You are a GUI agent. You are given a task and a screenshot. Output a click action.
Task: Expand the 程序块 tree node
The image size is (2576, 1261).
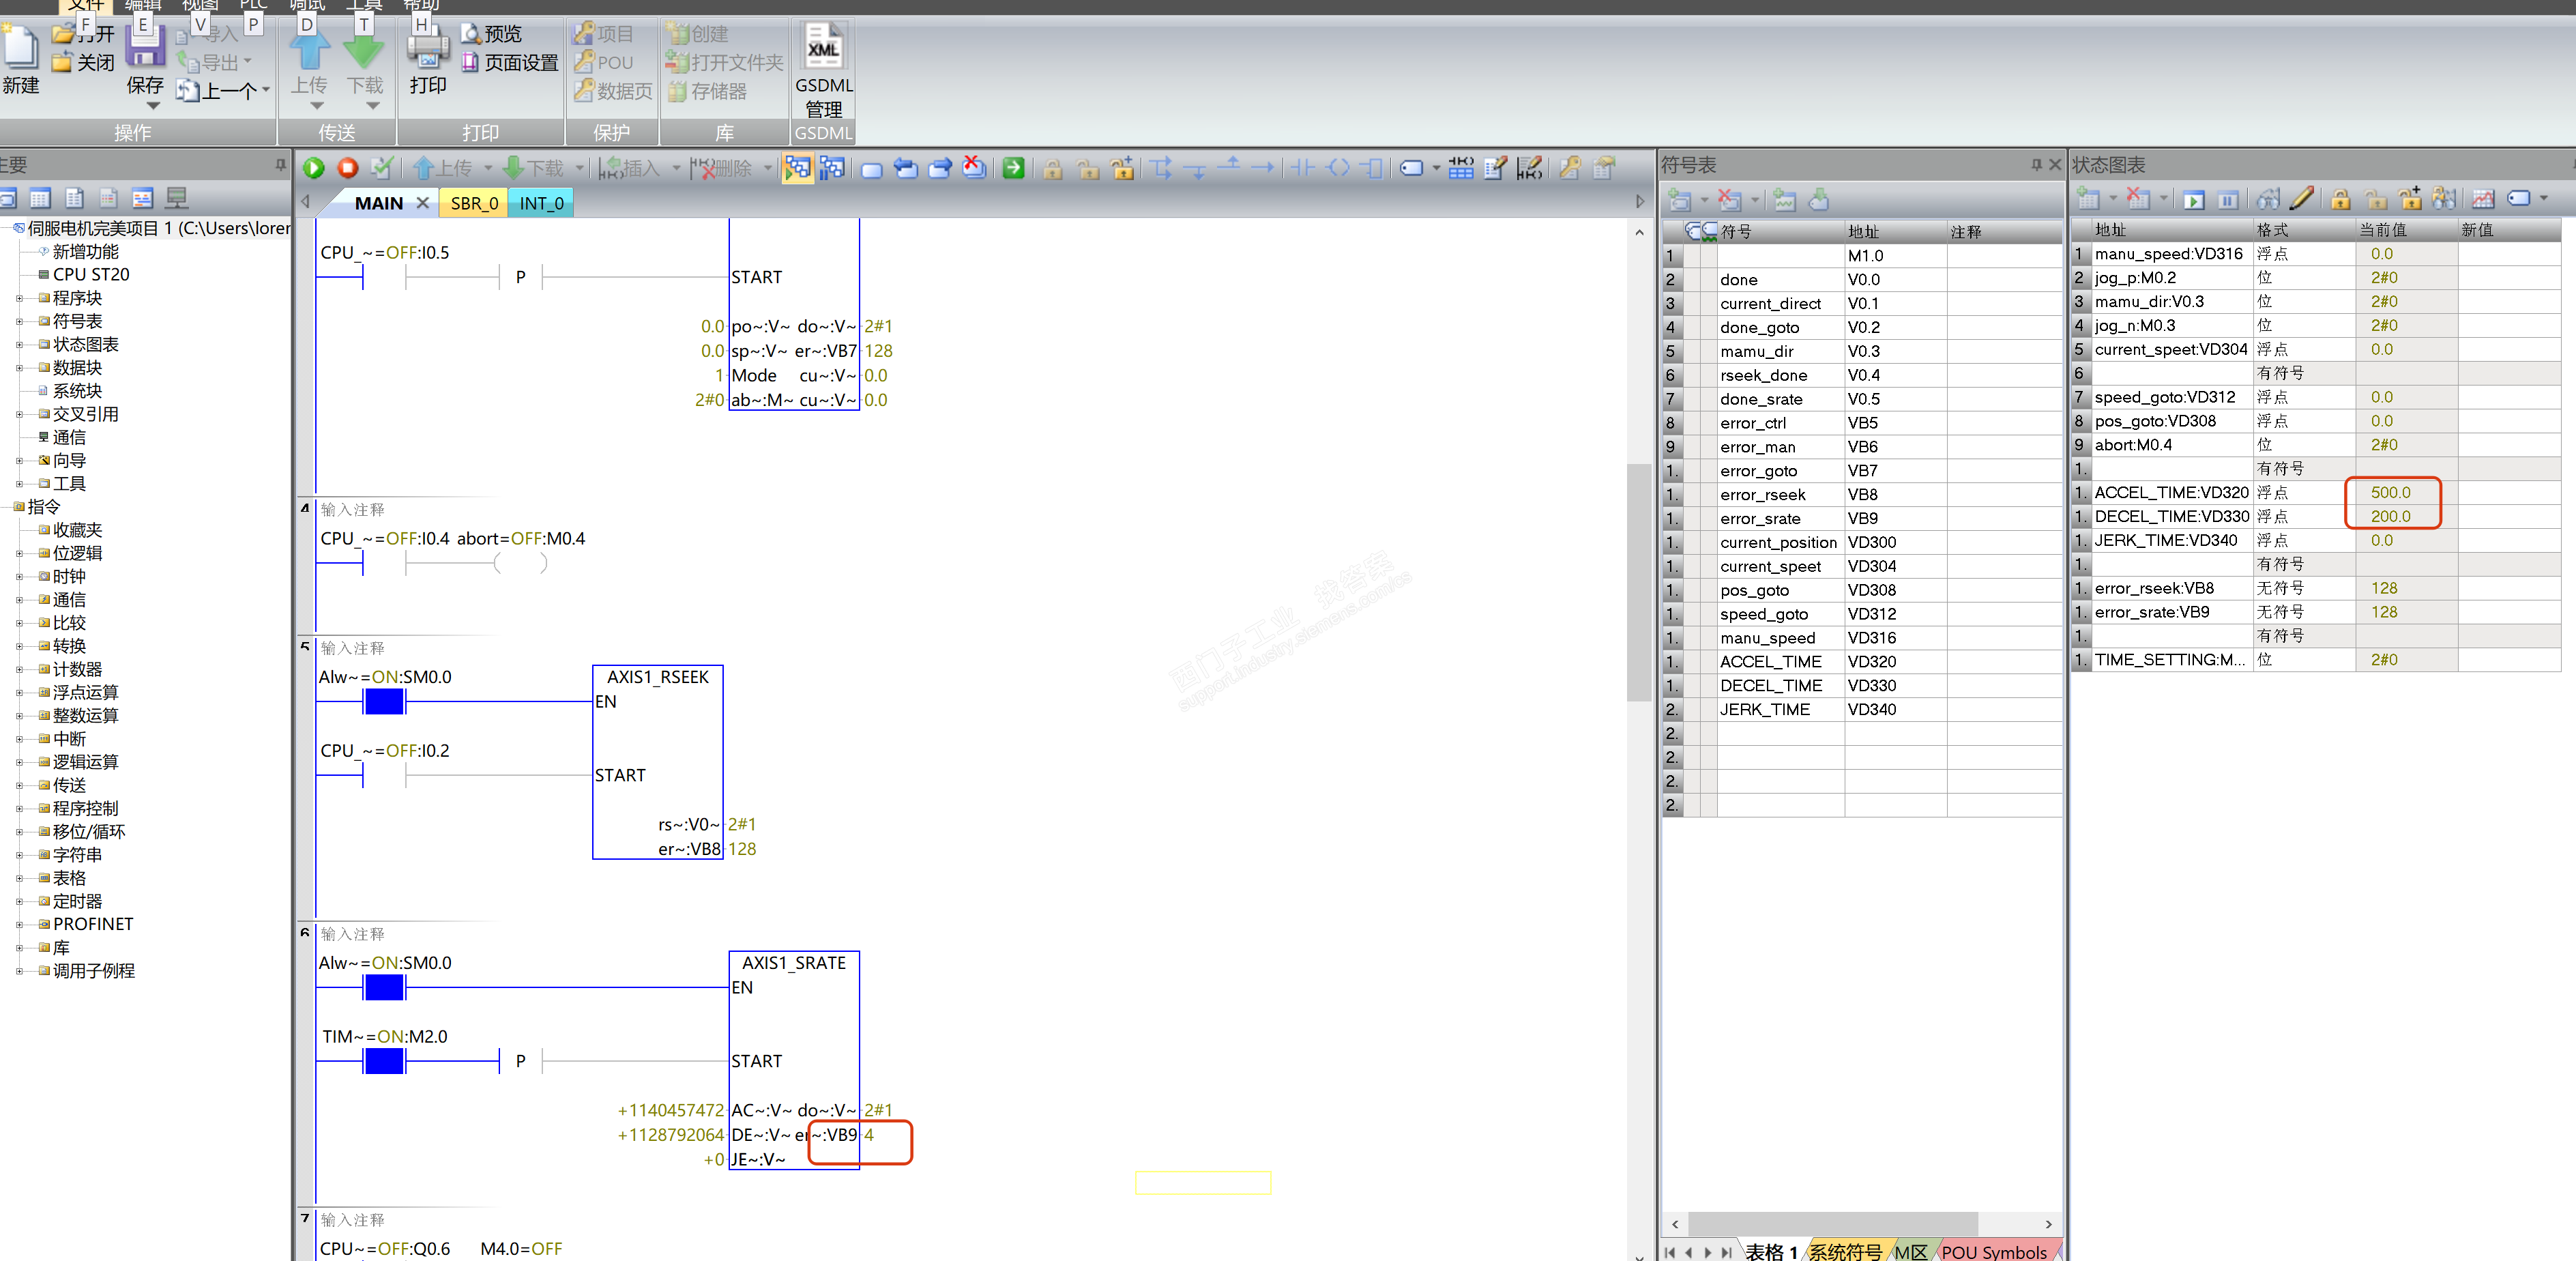(x=20, y=298)
